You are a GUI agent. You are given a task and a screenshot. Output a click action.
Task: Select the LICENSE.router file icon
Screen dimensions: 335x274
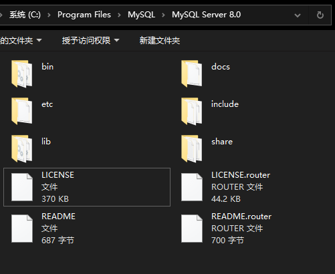(x=192, y=187)
